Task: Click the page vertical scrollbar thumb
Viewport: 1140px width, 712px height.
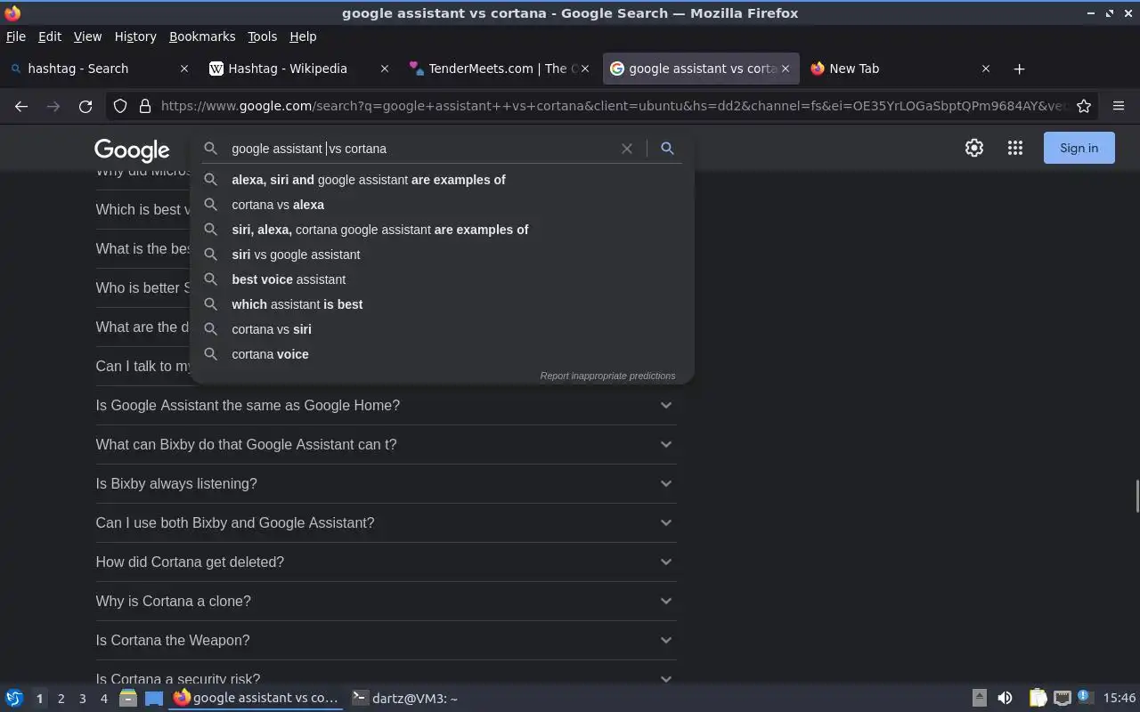Action: click(x=1136, y=496)
